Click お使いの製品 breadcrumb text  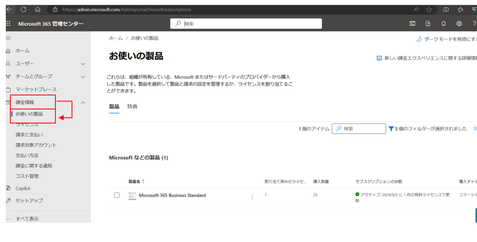(x=144, y=38)
